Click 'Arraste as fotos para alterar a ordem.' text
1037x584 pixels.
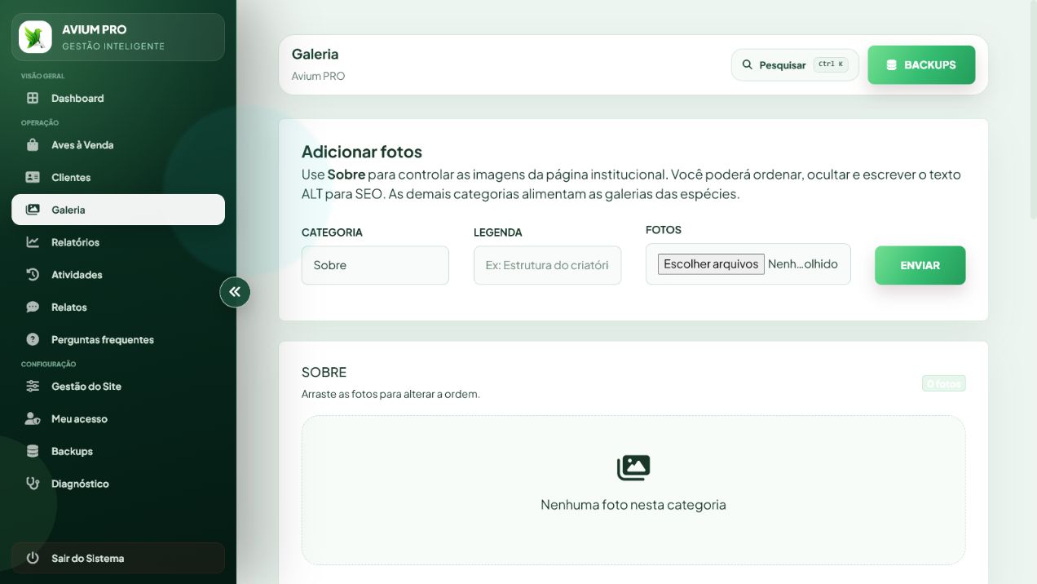pyautogui.click(x=391, y=394)
